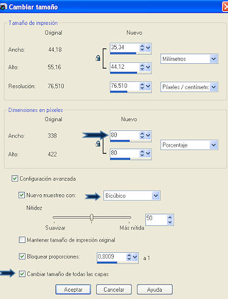Uncheck Configuración avanzada checkbox

15,178
